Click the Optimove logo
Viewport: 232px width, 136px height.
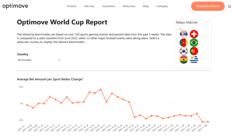click(15, 6)
